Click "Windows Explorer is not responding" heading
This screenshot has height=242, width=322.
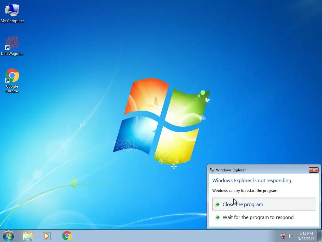252,181
